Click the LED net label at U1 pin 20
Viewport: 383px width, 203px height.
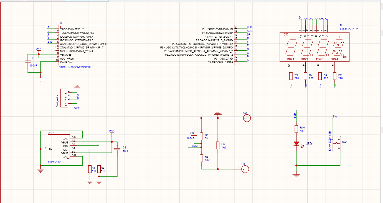tap(249, 27)
